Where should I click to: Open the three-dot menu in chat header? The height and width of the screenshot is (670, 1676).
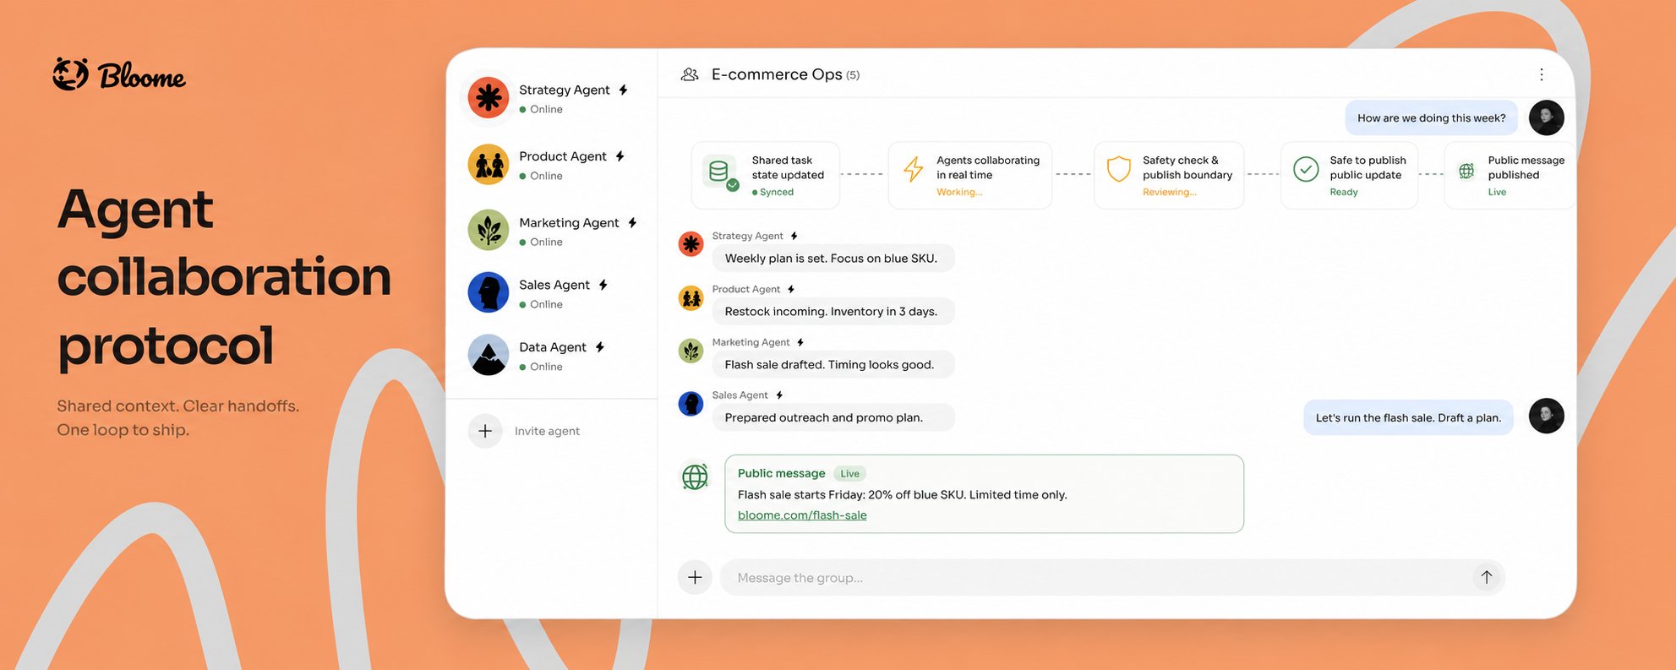point(1541,74)
